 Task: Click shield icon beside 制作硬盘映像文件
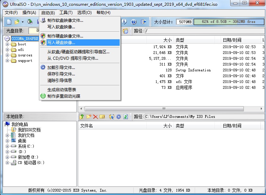coord(43,36)
